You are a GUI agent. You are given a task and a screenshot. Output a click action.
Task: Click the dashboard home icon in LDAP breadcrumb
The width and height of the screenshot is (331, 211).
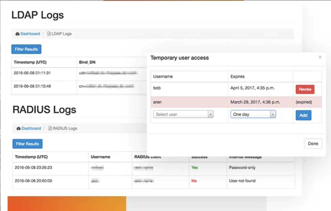(18, 33)
